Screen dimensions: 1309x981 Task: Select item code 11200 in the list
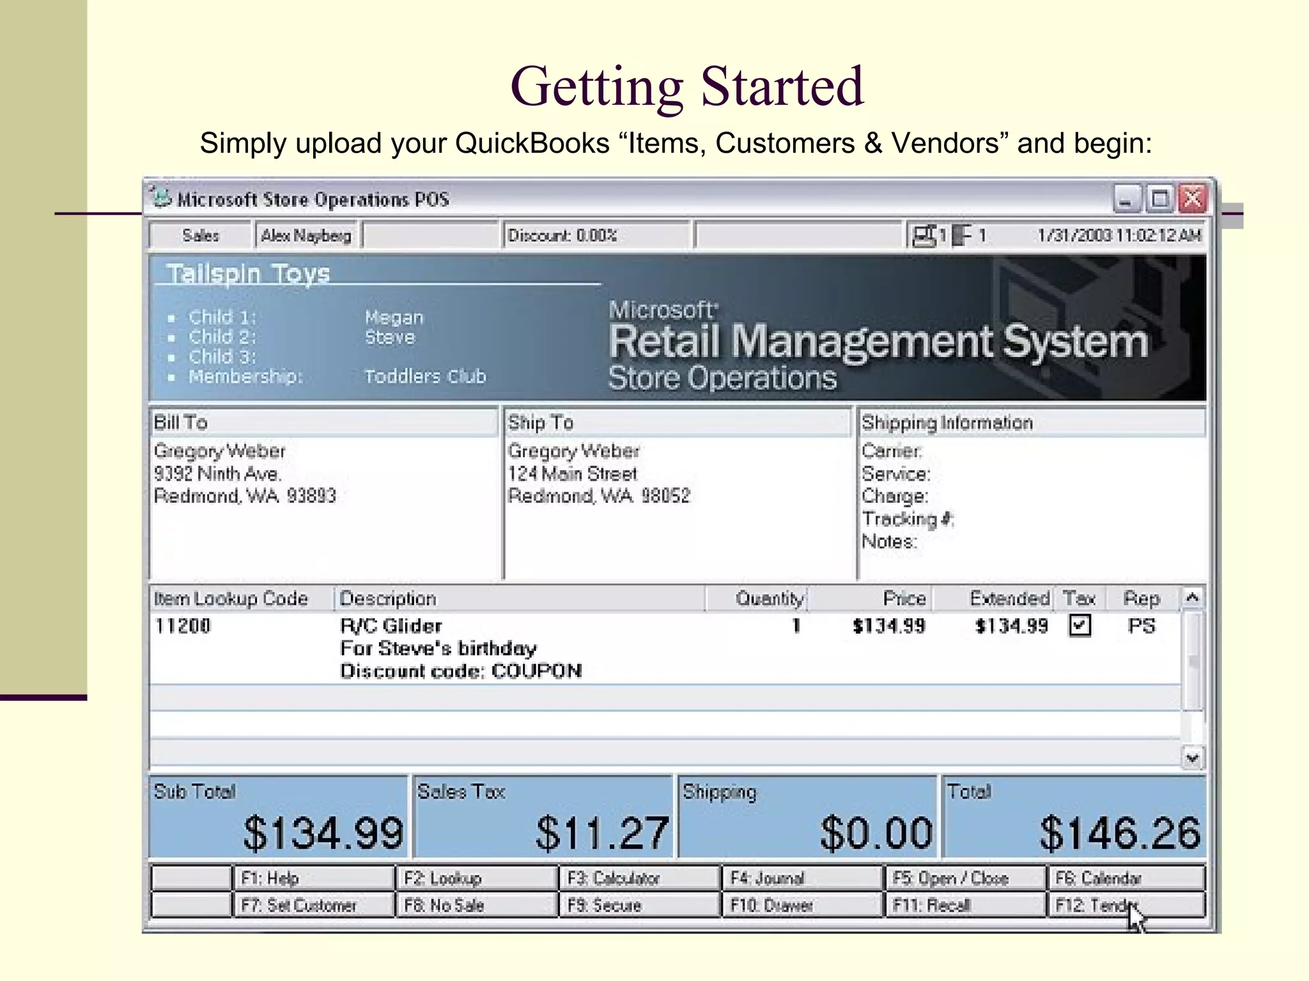[x=183, y=625]
